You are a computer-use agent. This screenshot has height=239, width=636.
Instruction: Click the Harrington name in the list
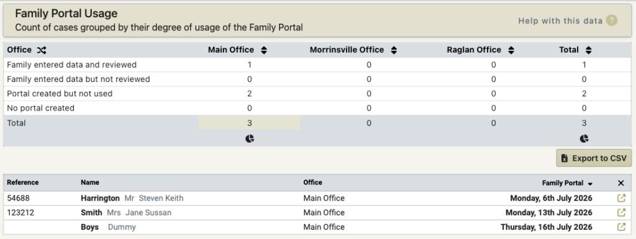[x=100, y=198]
